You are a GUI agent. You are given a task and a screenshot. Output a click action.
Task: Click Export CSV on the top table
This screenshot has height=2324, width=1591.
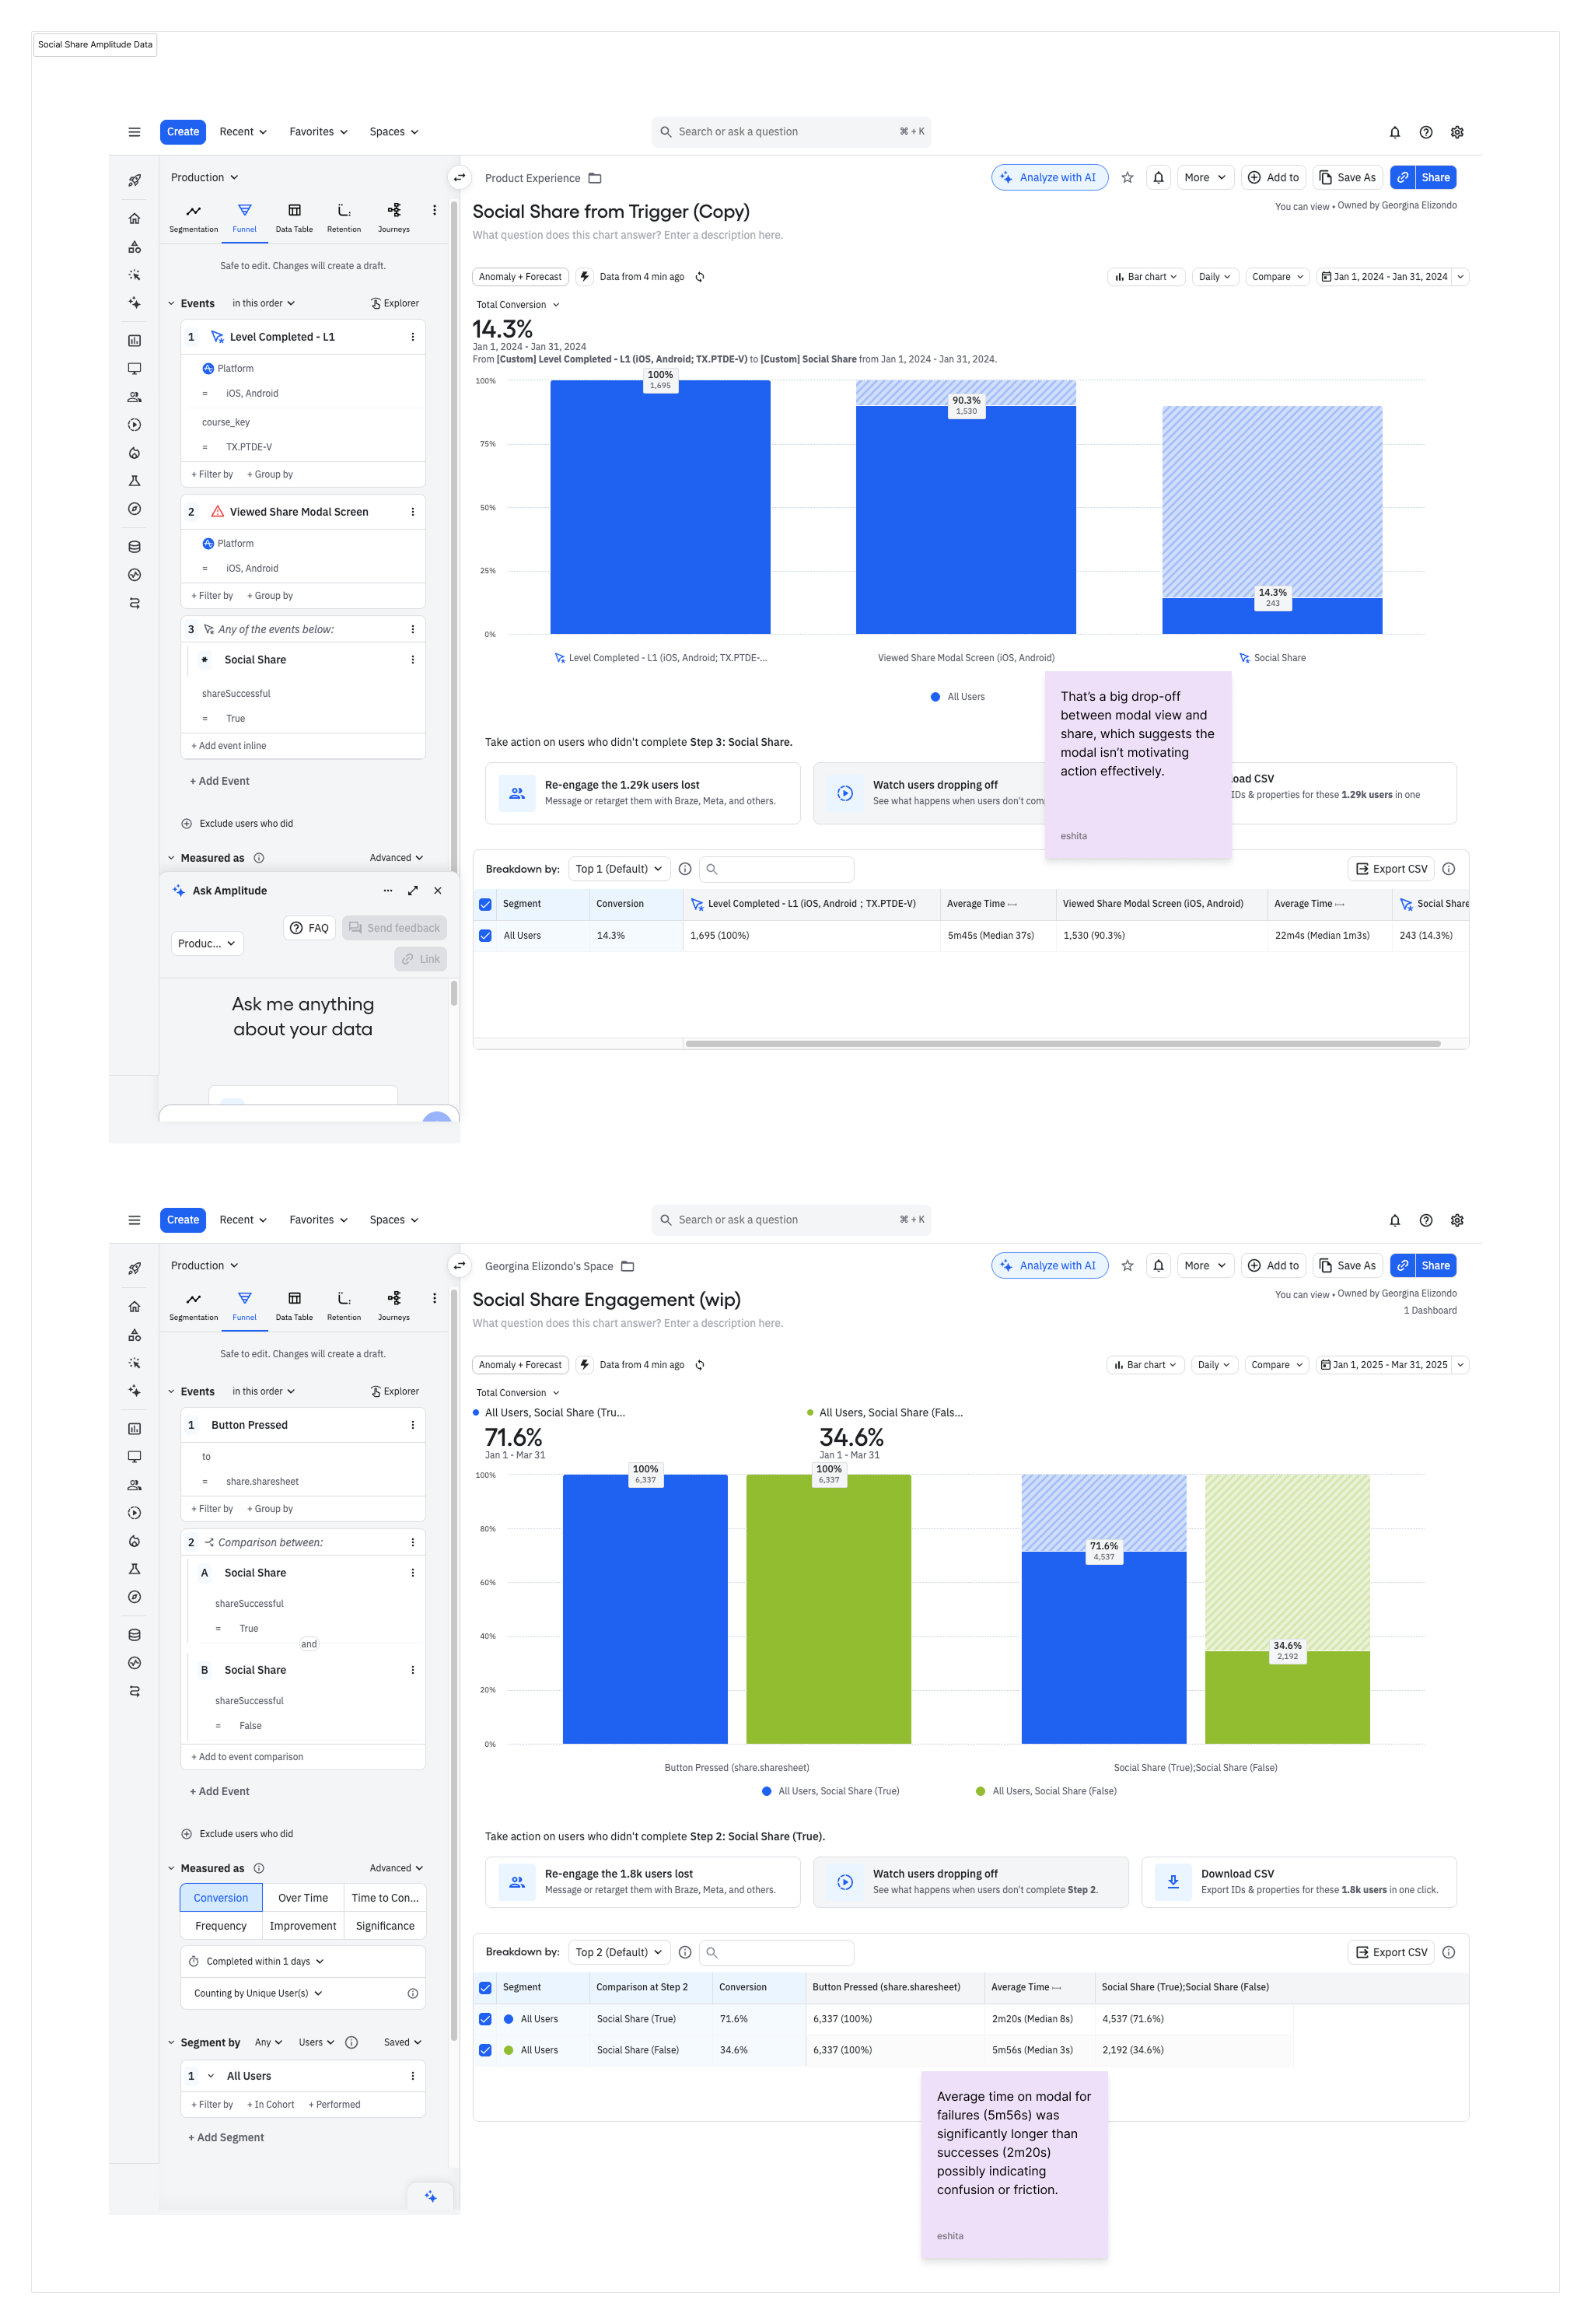click(x=1391, y=869)
